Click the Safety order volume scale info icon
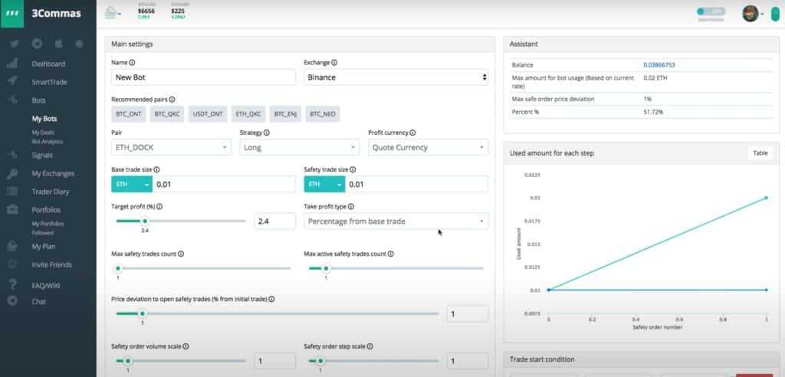 pyautogui.click(x=186, y=346)
